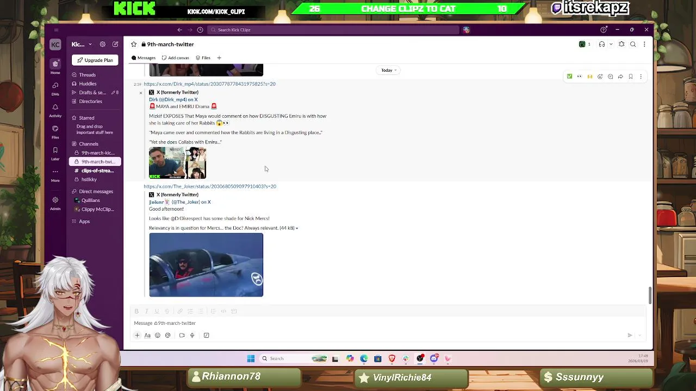Open Home in Slack's left rail
Screen dimensions: 696x391
[55, 66]
